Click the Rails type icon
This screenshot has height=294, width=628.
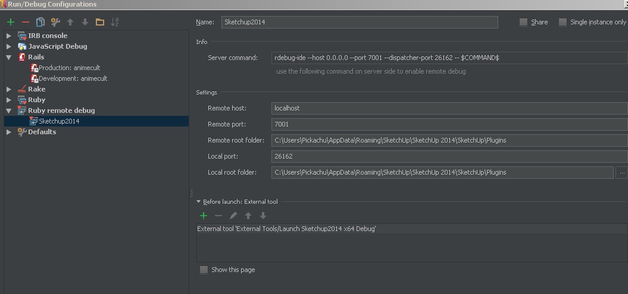[x=22, y=57]
